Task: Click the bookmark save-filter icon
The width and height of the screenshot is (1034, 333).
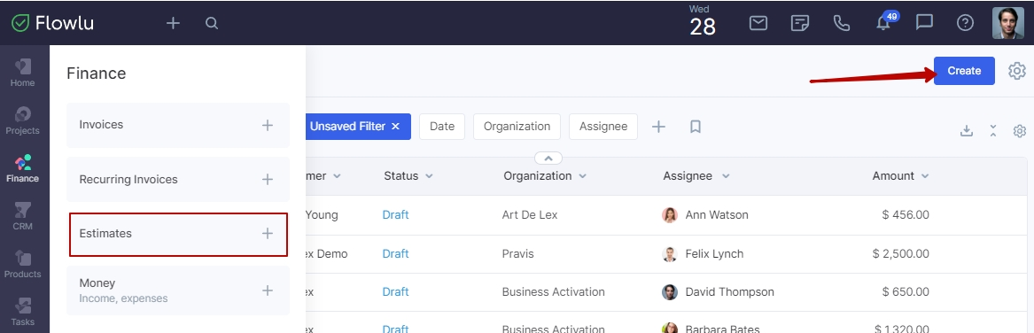Action: 695,127
